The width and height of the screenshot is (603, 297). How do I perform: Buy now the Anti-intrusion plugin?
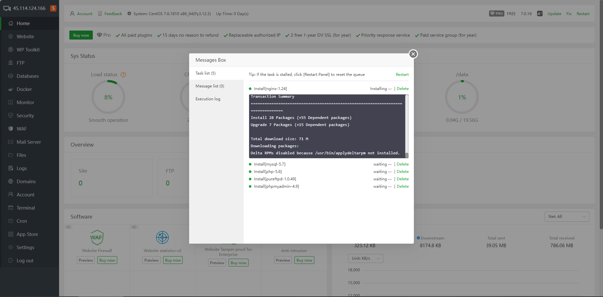(304, 260)
